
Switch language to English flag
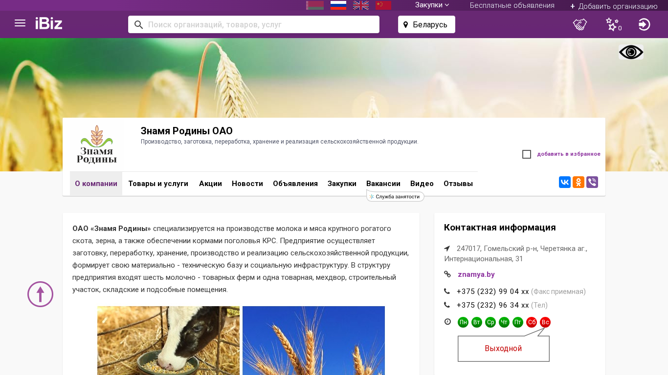[x=361, y=5]
